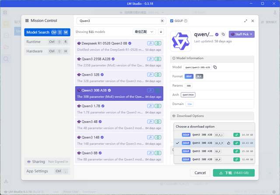This screenshot has height=195, width=280.
Task: Click the 下载 (18.63 GB) download button
Action: (x=234, y=173)
